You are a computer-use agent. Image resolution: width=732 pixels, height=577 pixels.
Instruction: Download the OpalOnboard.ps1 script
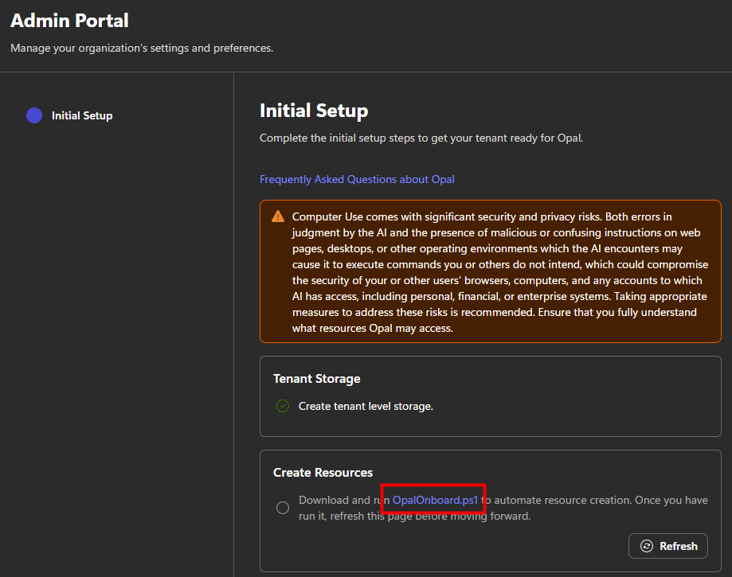[434, 500]
